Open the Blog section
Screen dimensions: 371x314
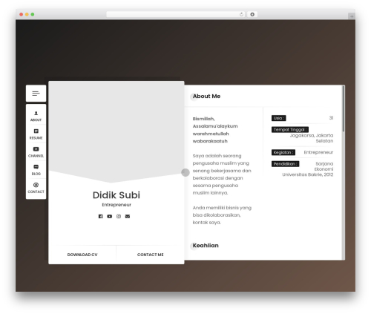[x=36, y=170]
